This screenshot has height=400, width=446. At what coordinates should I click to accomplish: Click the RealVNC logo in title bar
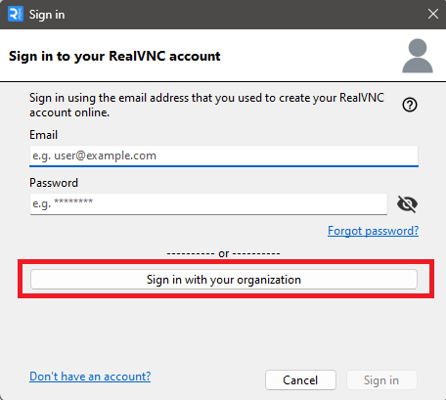tap(16, 15)
